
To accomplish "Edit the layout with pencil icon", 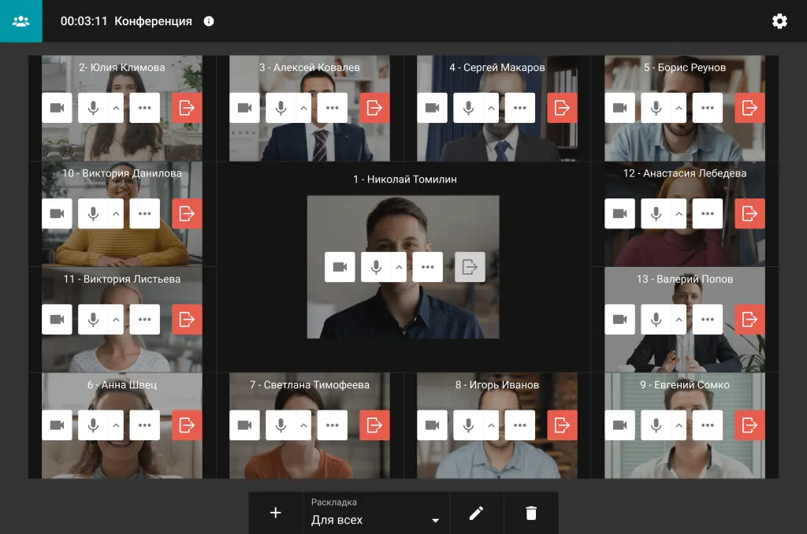I will [x=476, y=513].
